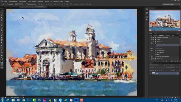
Task: Switch to the Каналы tab
Action: tap(155, 63)
